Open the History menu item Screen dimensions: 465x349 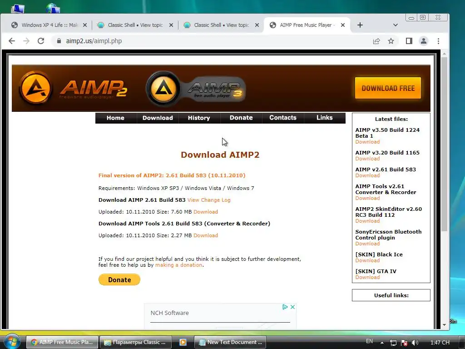tap(199, 118)
